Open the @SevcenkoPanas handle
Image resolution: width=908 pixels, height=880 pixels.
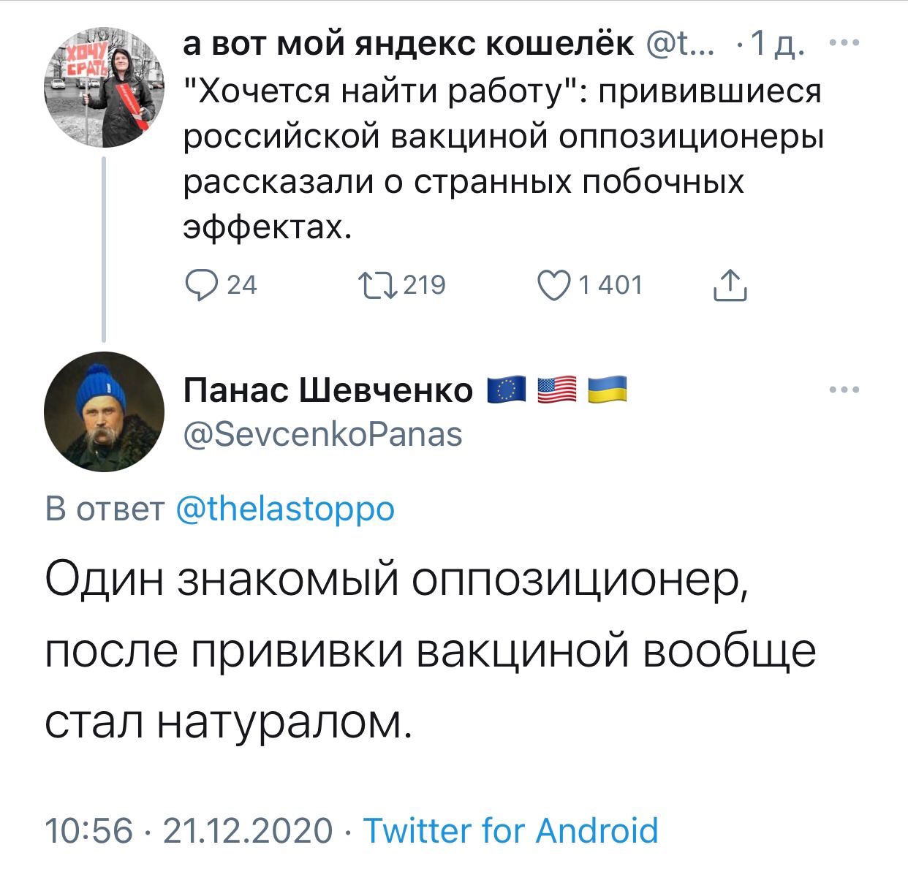(x=322, y=434)
